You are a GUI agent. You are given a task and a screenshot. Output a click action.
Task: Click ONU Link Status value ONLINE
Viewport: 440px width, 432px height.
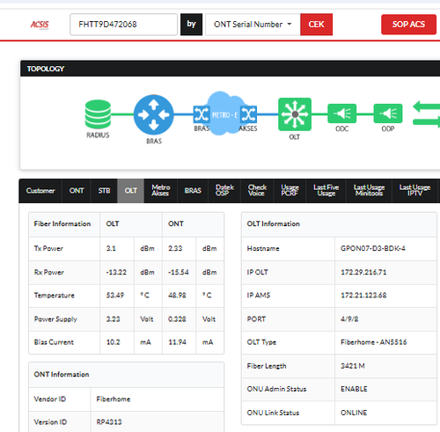click(x=354, y=413)
